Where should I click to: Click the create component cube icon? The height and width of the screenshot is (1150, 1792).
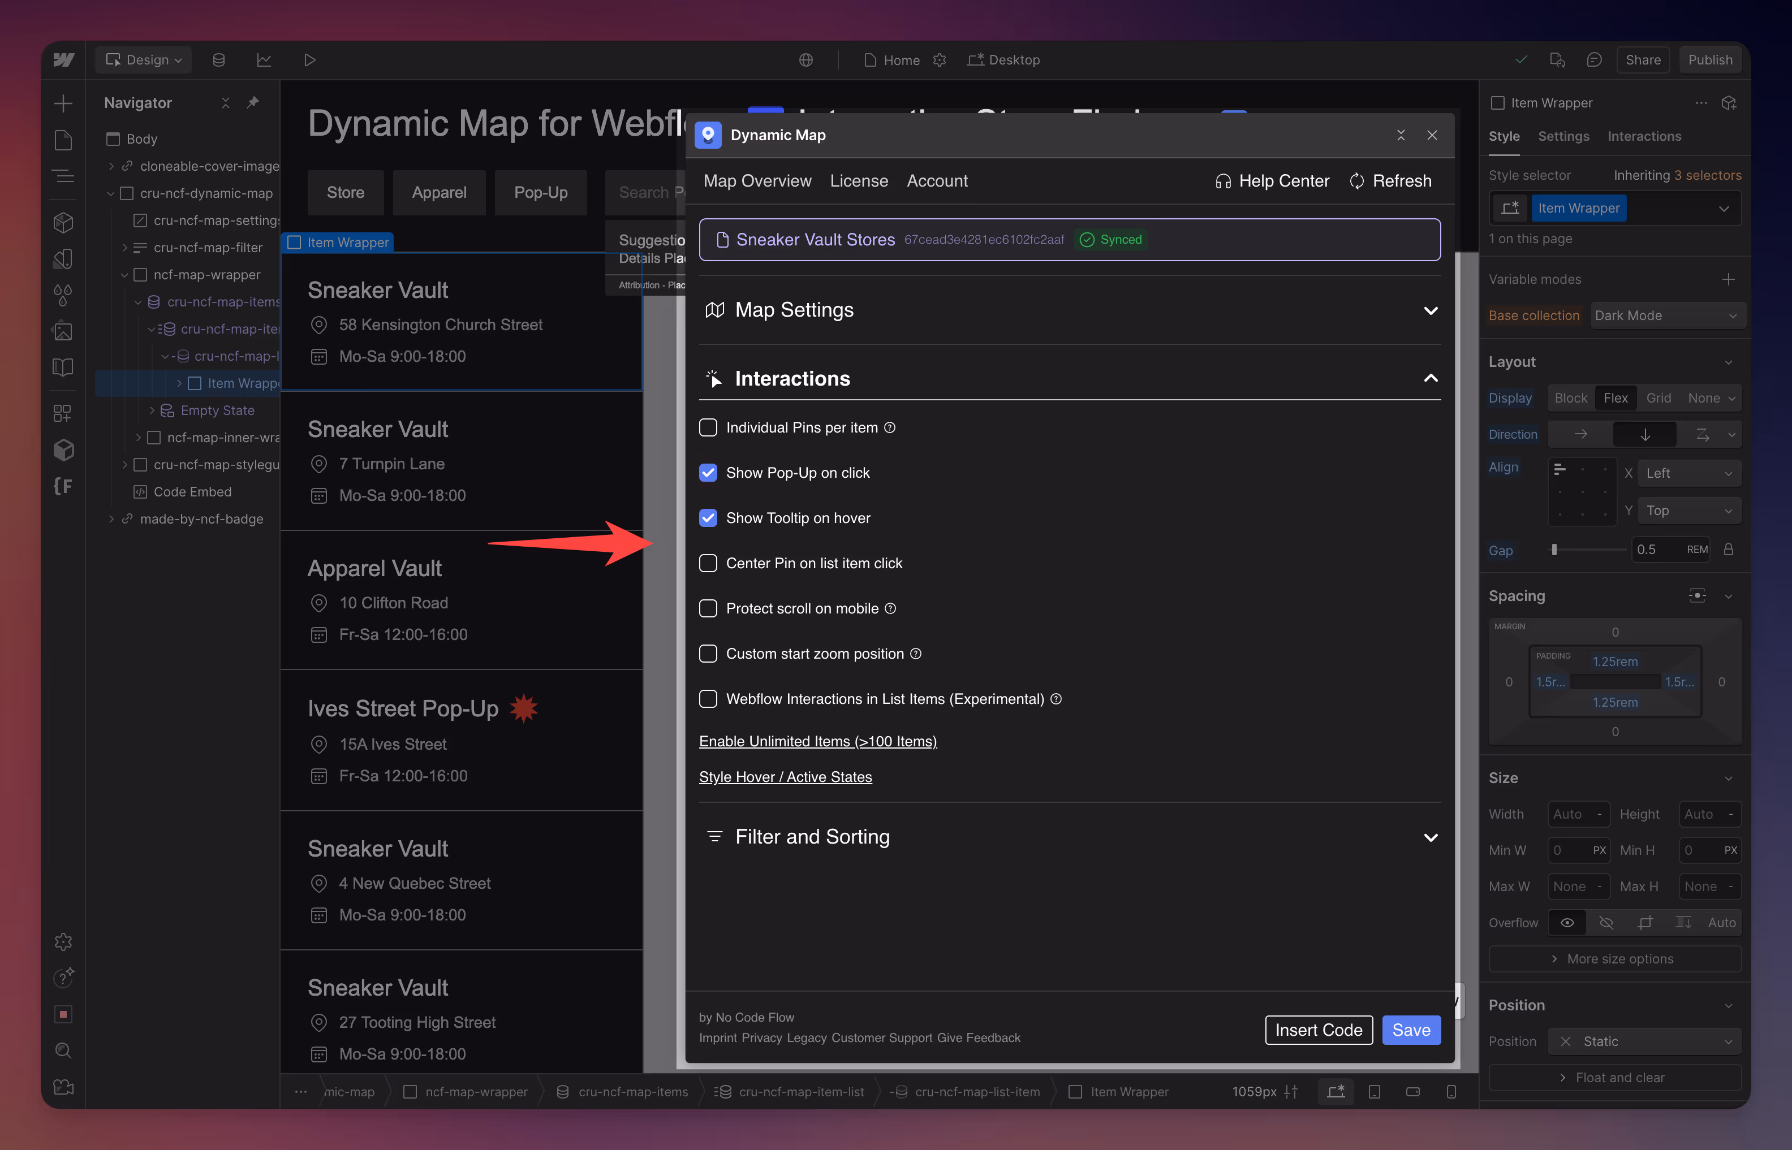pyautogui.click(x=1729, y=103)
